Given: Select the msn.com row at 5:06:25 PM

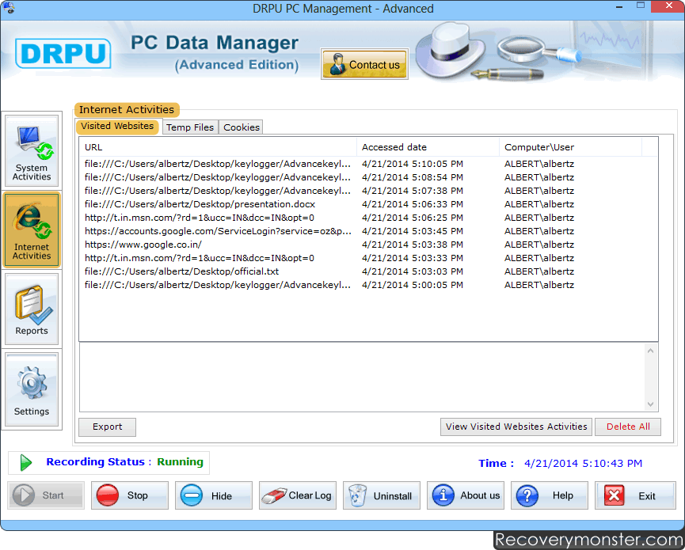Looking at the screenshot, I should click(x=368, y=218).
